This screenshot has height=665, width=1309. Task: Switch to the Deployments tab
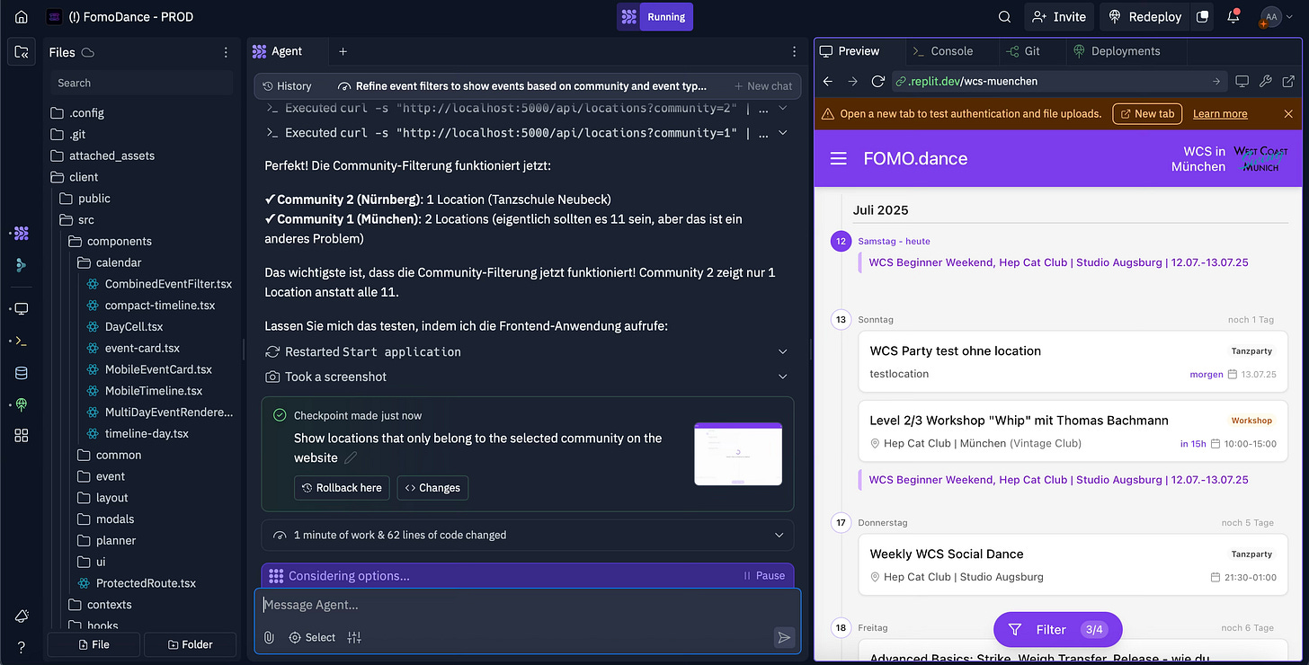coord(1117,51)
